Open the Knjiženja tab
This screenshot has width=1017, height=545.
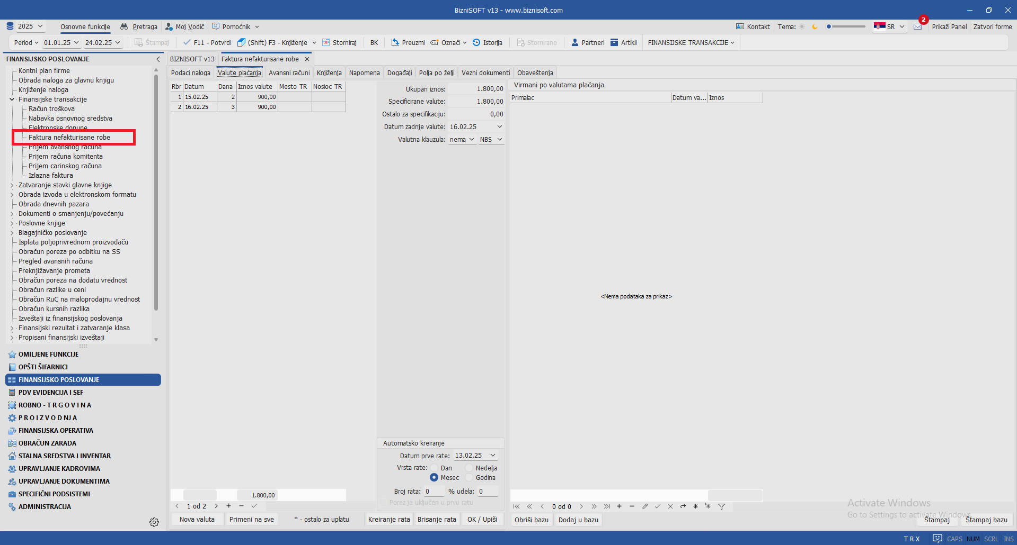pos(329,73)
